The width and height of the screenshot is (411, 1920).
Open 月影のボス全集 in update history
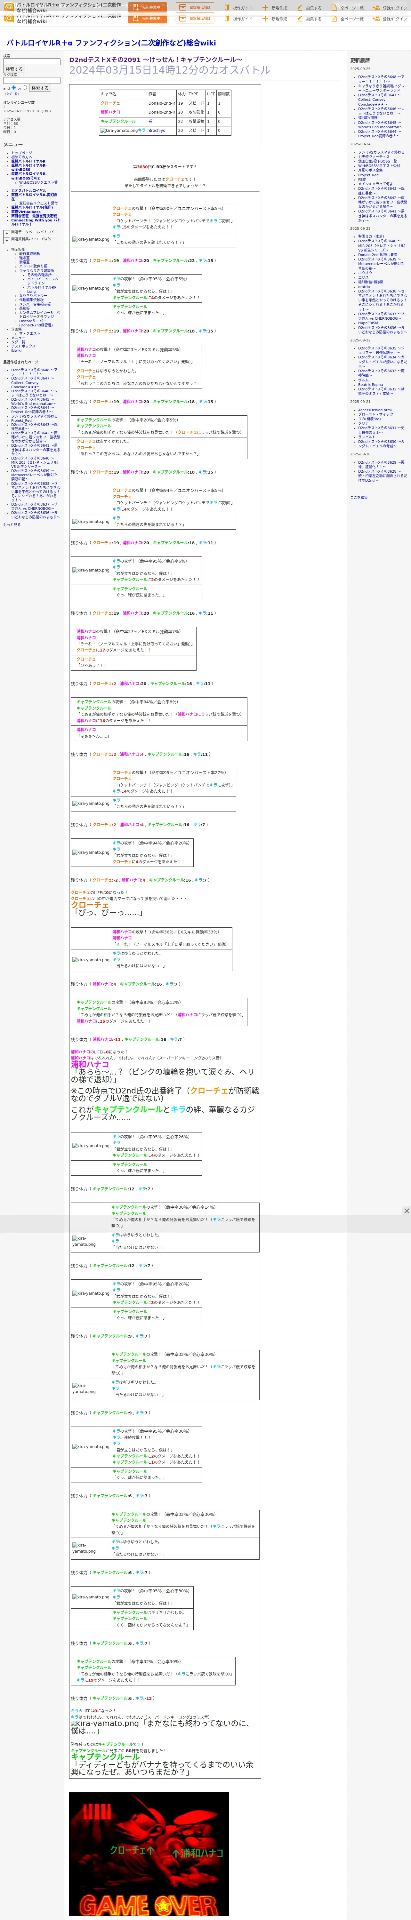(370, 171)
